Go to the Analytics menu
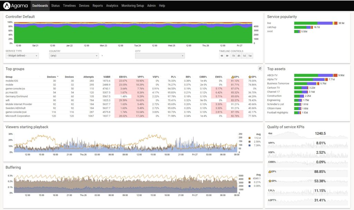The image size is (354, 210). coord(112,6)
